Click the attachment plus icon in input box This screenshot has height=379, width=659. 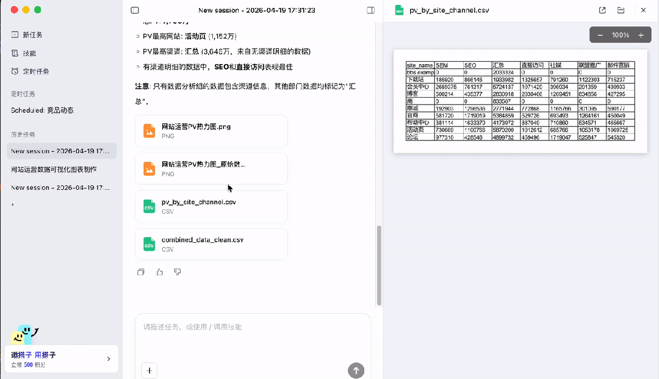click(149, 370)
